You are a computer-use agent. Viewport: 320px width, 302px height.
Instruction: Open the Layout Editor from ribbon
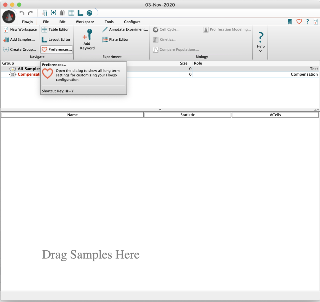pos(56,39)
